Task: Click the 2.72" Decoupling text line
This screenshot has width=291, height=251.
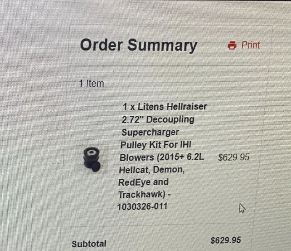Action: pyautogui.click(x=158, y=120)
